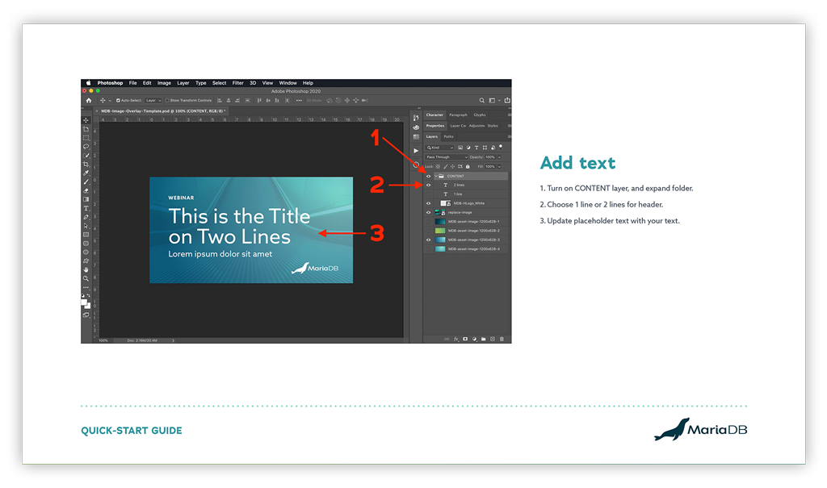Open the Kind layer filter dropdown
This screenshot has width=827, height=488.
click(440, 148)
